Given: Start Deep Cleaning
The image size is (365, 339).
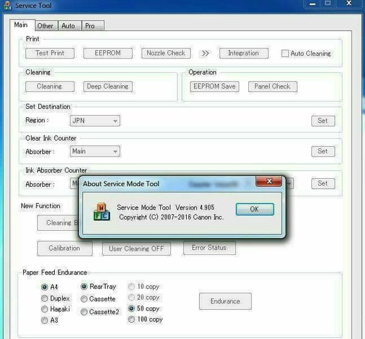Looking at the screenshot, I should [108, 86].
